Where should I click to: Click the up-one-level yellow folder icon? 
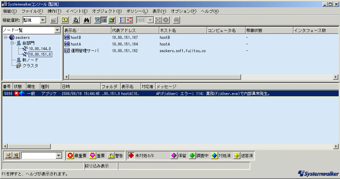pos(65,20)
